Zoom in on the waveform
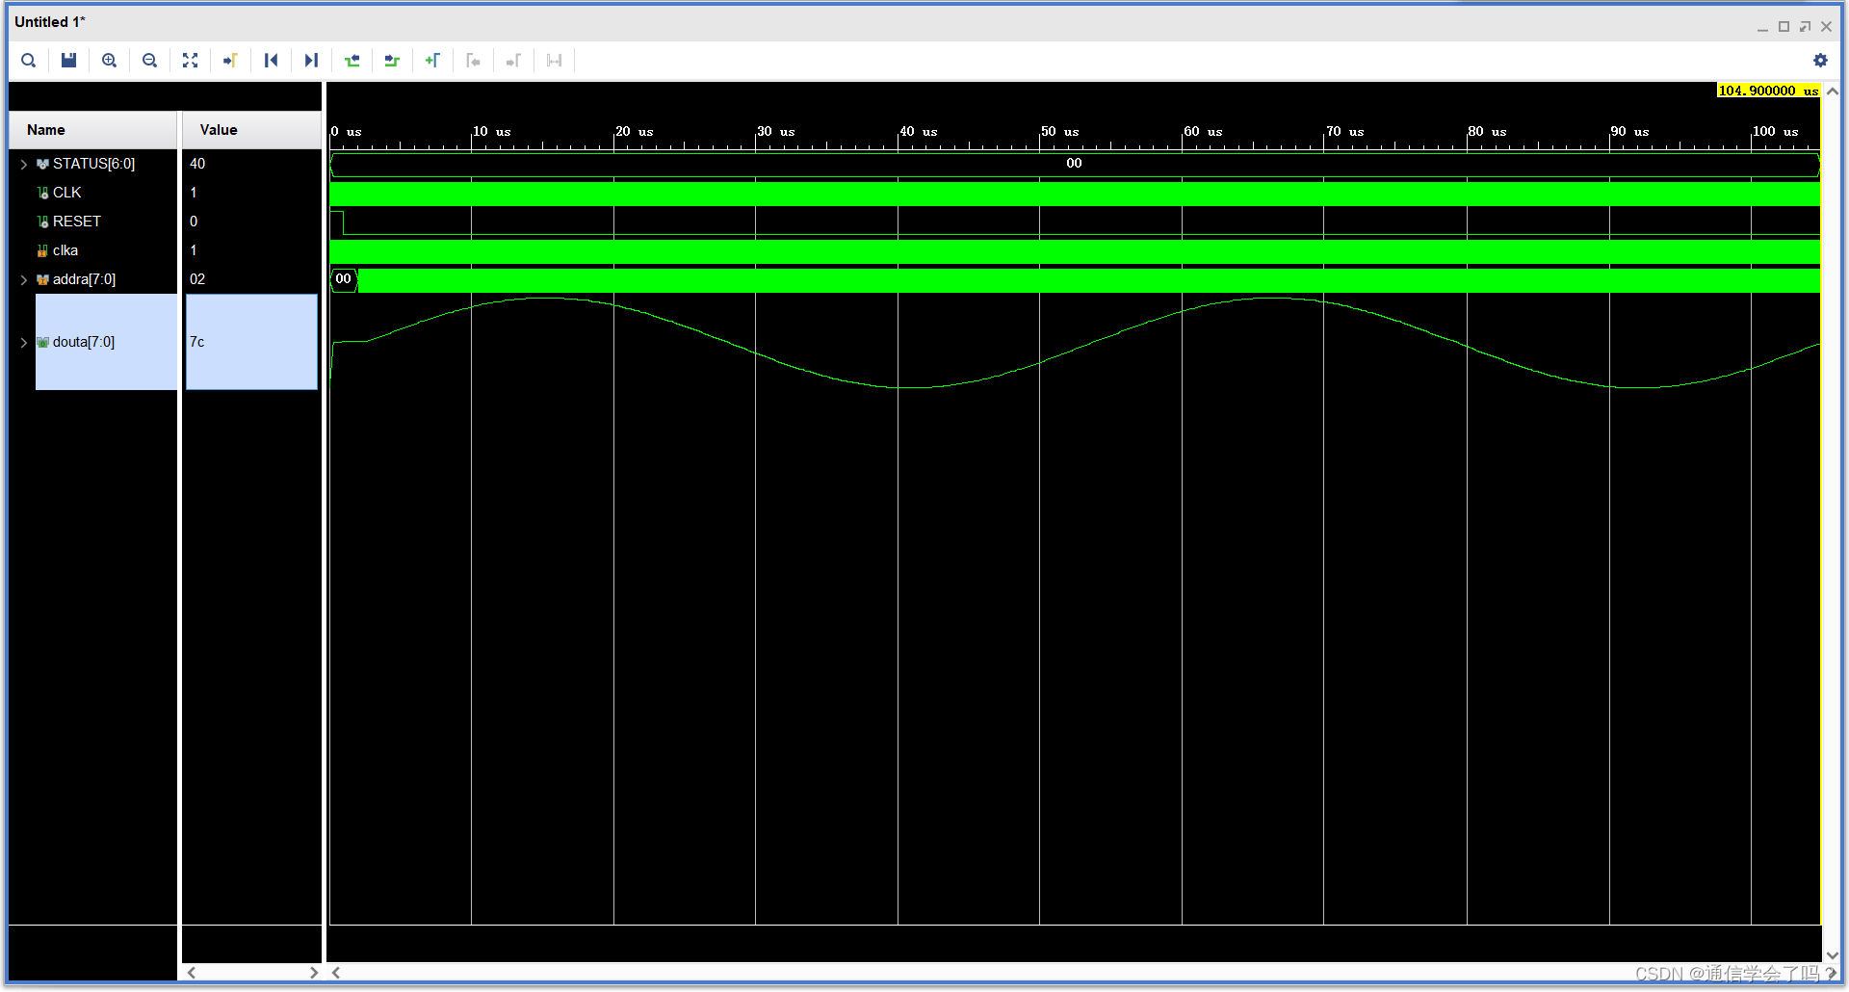The width and height of the screenshot is (1849, 992). [110, 61]
